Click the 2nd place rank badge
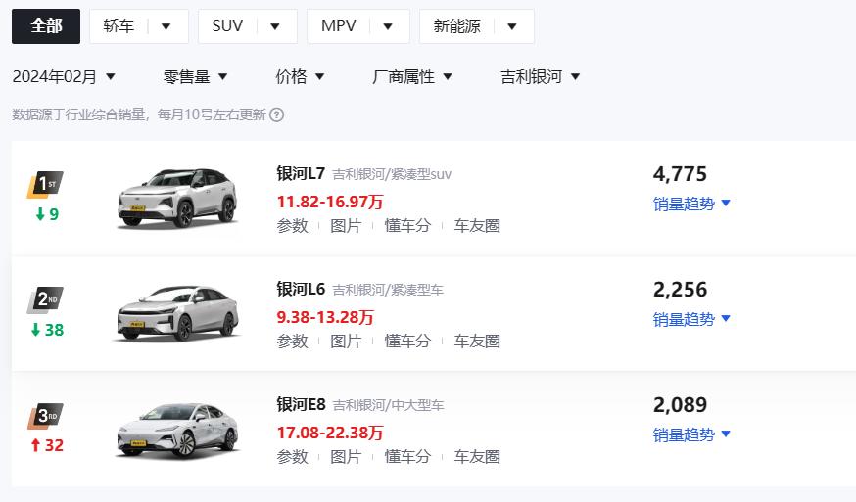This screenshot has width=856, height=502. [45, 299]
